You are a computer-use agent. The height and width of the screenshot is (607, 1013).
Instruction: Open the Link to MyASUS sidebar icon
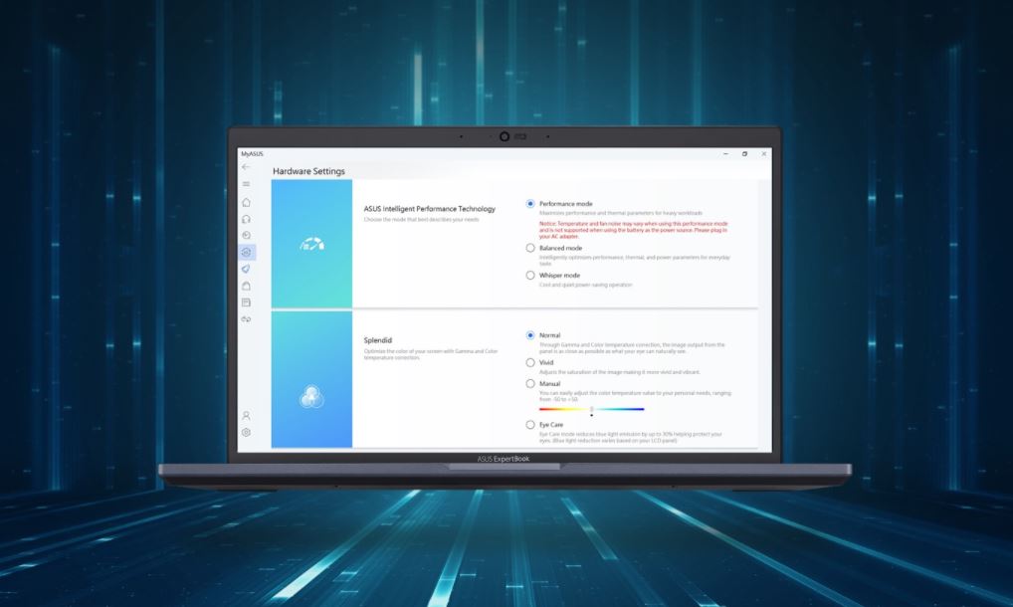pos(246,319)
